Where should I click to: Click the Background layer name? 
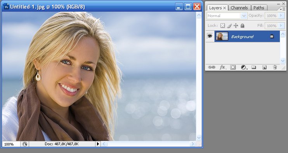coord(242,37)
